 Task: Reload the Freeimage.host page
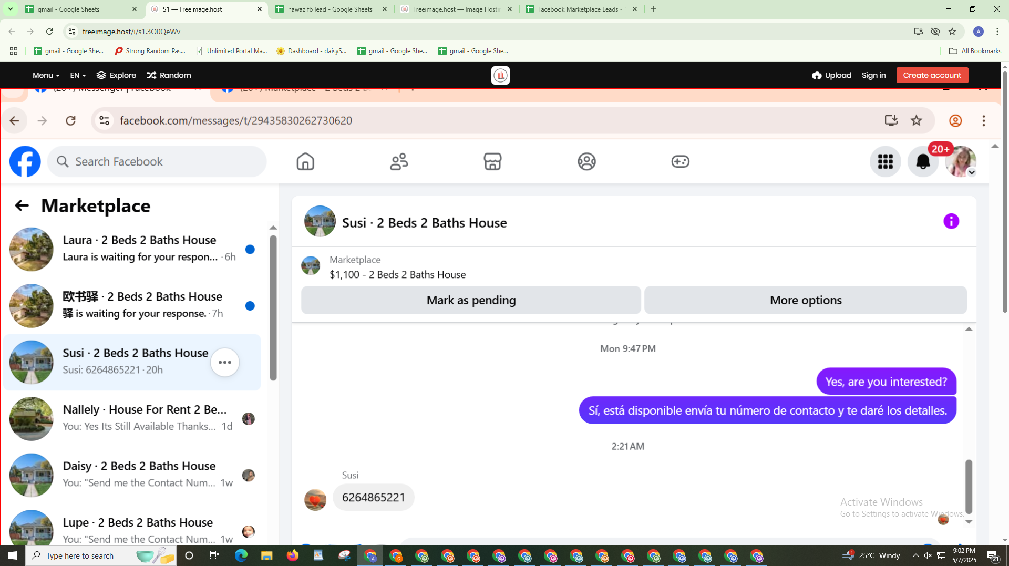(x=49, y=32)
